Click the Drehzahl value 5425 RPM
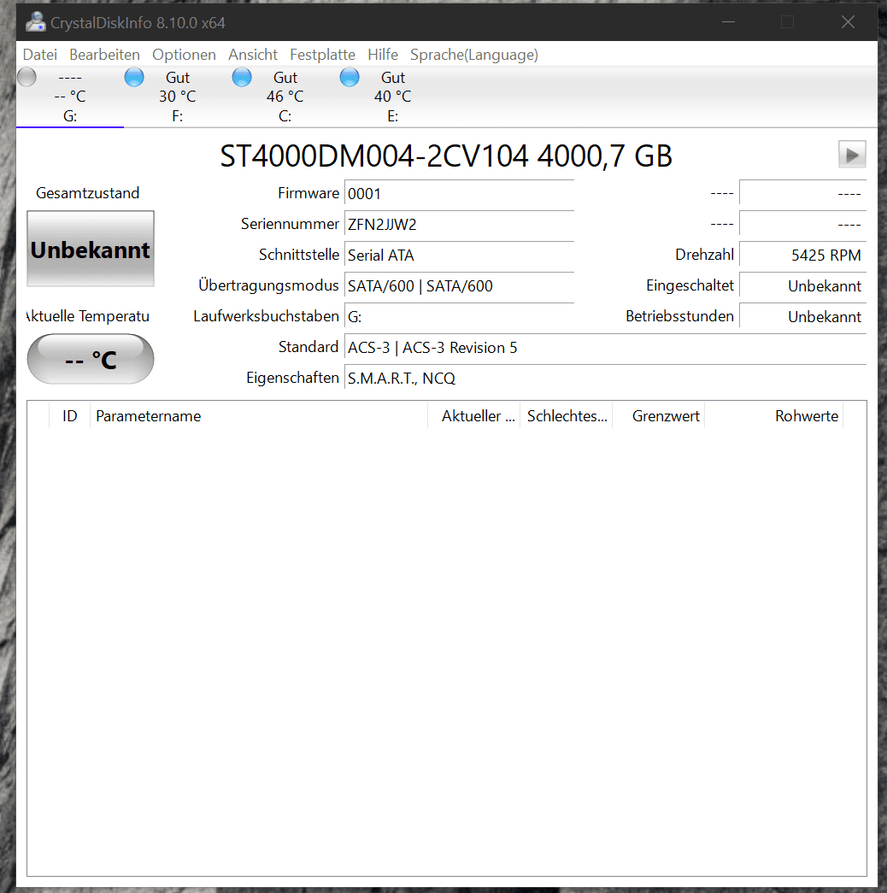 point(802,255)
